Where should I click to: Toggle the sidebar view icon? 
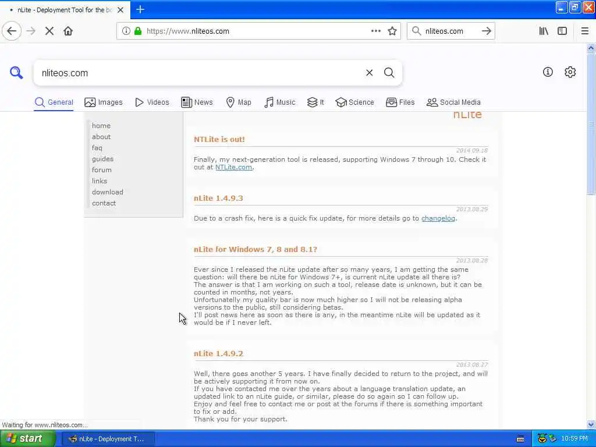pos(562,31)
